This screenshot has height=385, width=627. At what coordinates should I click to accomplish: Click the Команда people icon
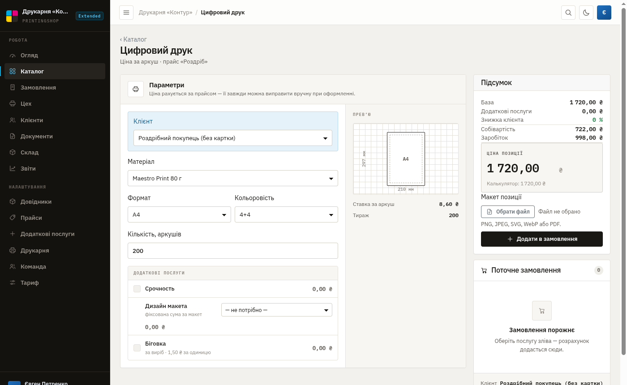tap(13, 266)
